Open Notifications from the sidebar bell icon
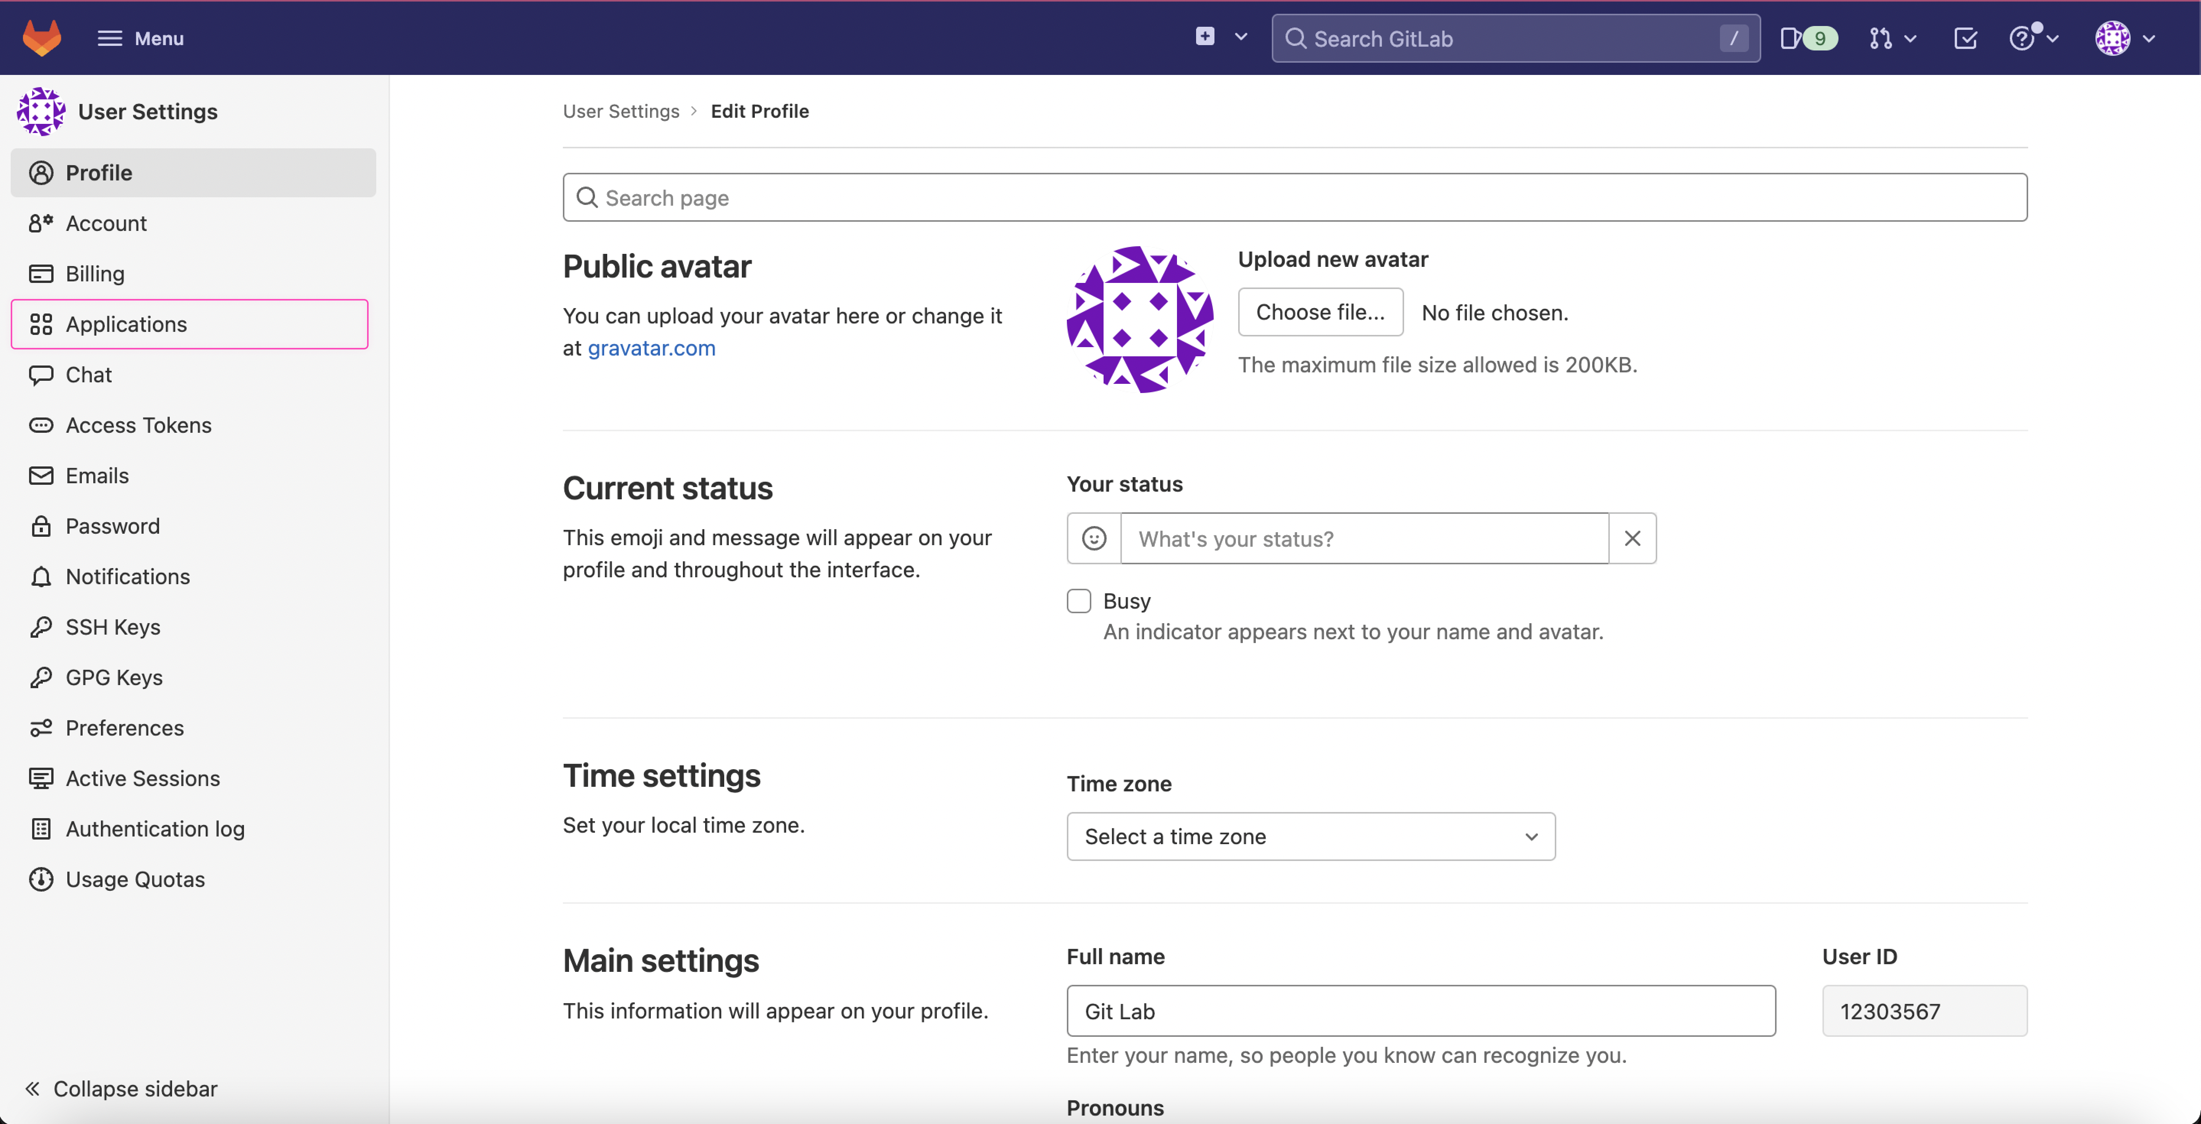Image resolution: width=2201 pixels, height=1124 pixels. click(x=42, y=577)
